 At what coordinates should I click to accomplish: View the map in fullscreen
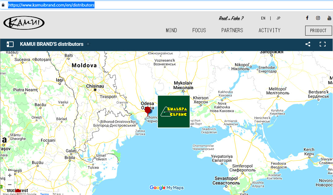click(322, 44)
